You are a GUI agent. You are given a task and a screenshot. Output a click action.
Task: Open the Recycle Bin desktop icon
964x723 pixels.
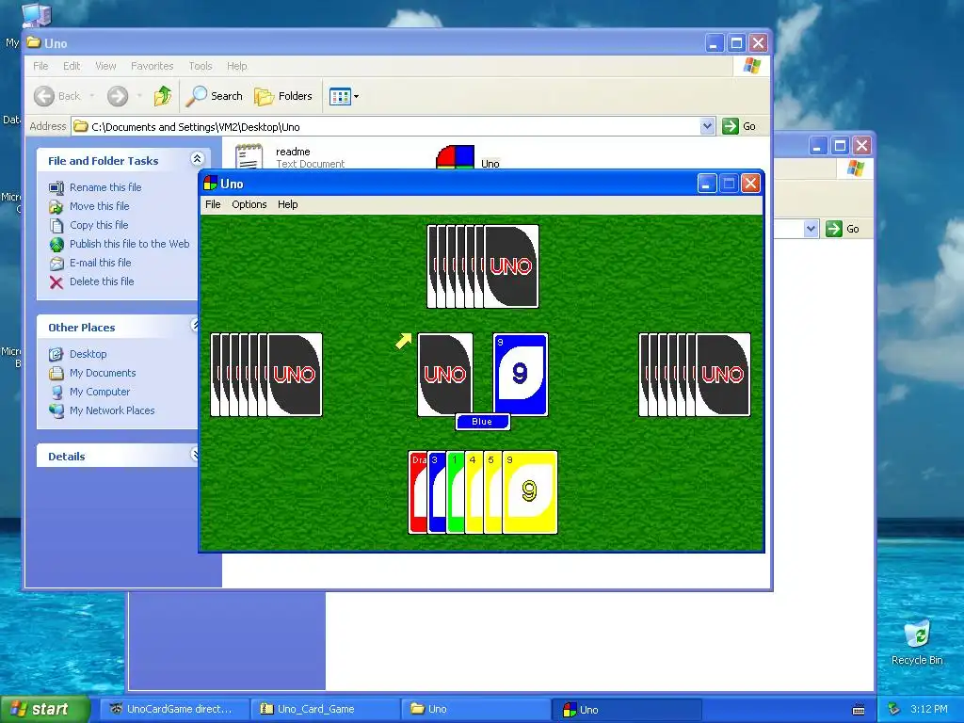pyautogui.click(x=917, y=643)
